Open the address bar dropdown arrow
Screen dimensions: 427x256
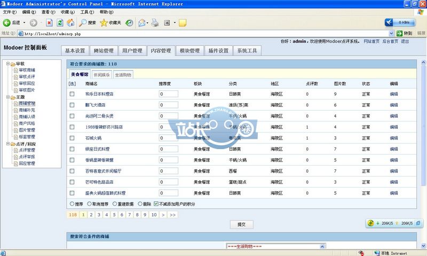click(391, 33)
